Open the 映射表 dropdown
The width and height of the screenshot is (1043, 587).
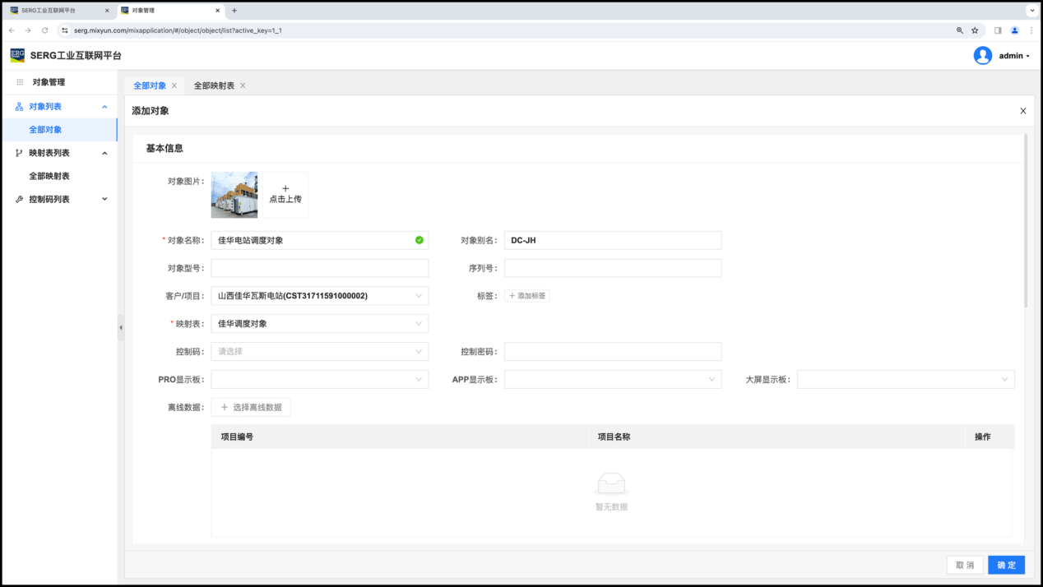[319, 324]
